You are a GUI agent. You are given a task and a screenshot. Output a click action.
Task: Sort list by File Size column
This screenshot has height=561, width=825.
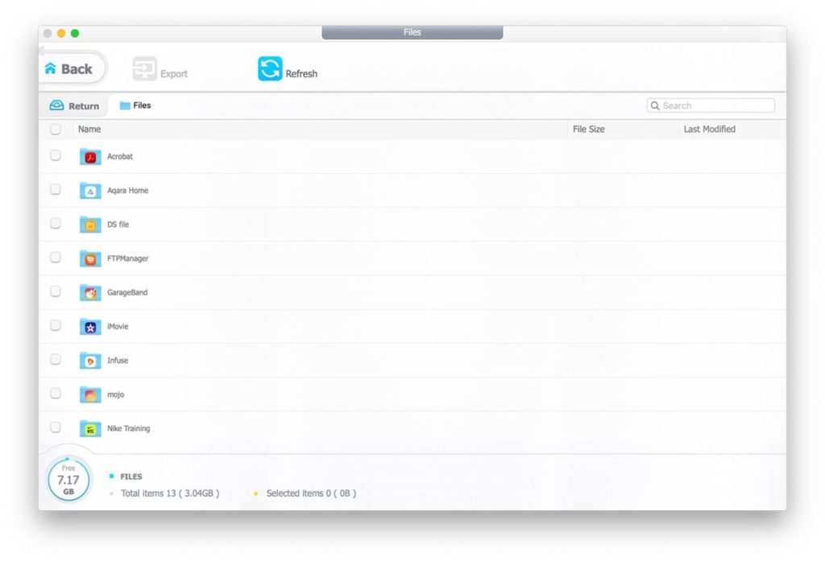pos(588,129)
